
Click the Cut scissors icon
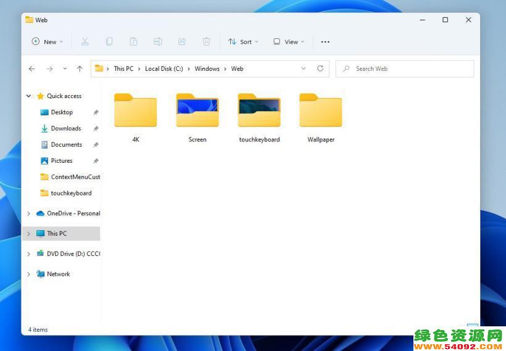pos(85,41)
